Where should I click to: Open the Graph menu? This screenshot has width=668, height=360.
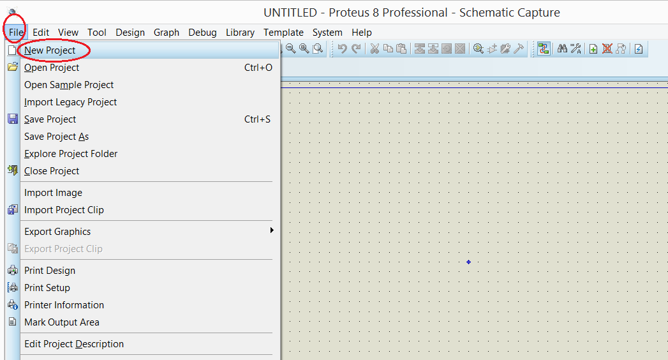pyautogui.click(x=166, y=33)
